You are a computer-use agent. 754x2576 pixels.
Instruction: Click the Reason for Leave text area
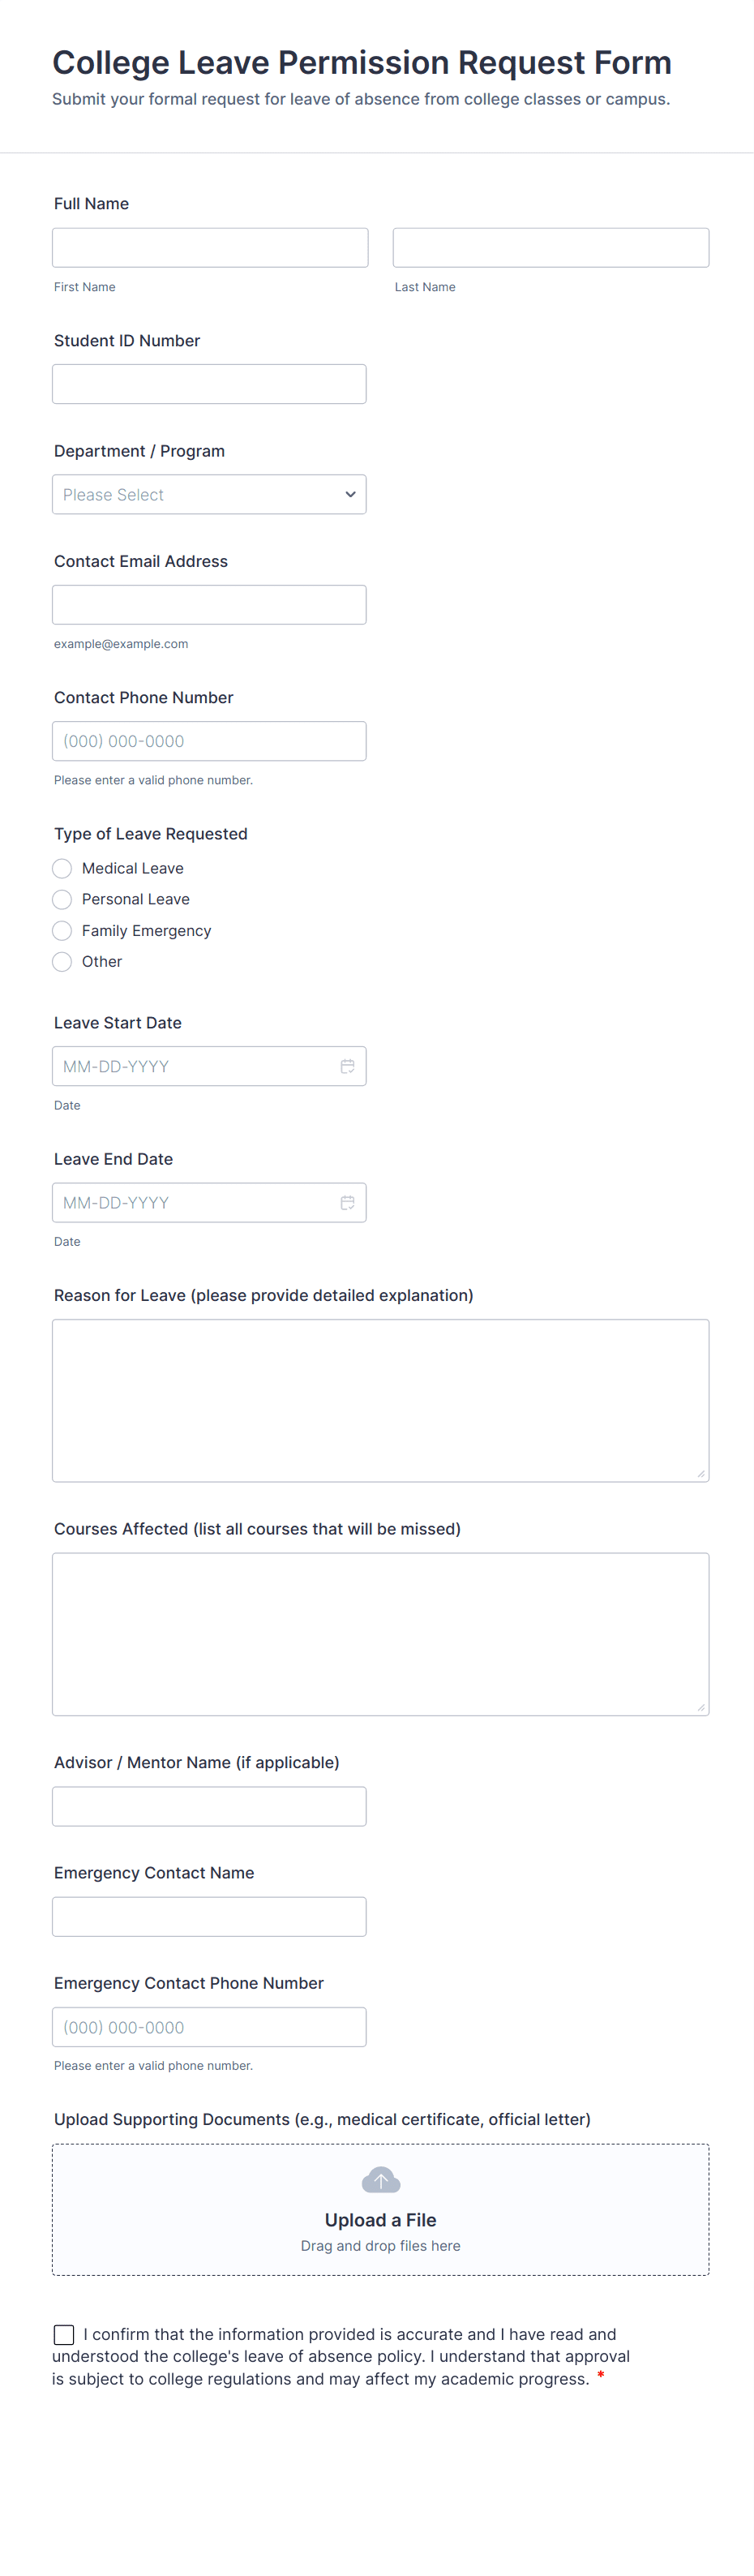pyautogui.click(x=380, y=1400)
